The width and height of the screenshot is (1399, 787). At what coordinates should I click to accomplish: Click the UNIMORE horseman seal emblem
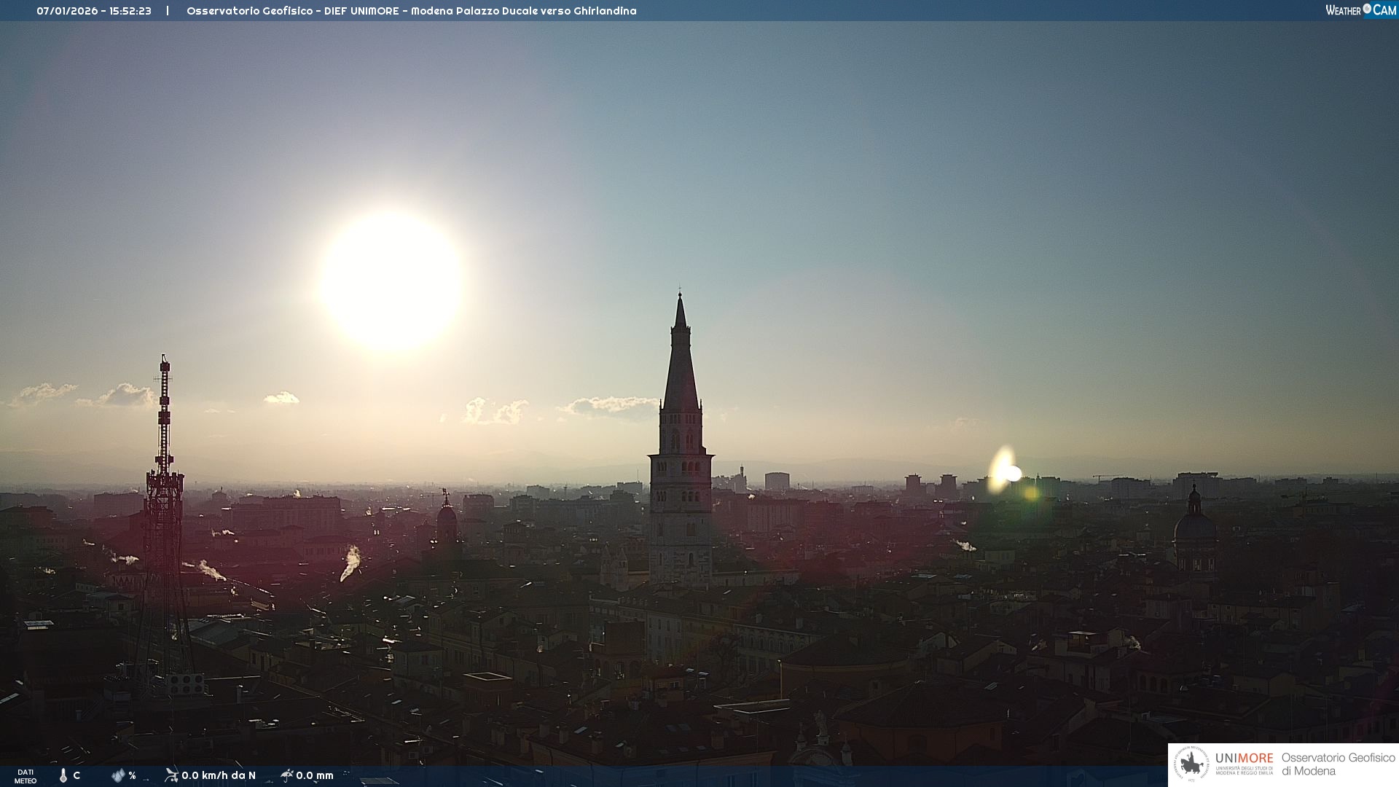pyautogui.click(x=1192, y=764)
